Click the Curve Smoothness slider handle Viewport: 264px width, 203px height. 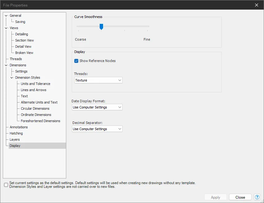pos(101,27)
